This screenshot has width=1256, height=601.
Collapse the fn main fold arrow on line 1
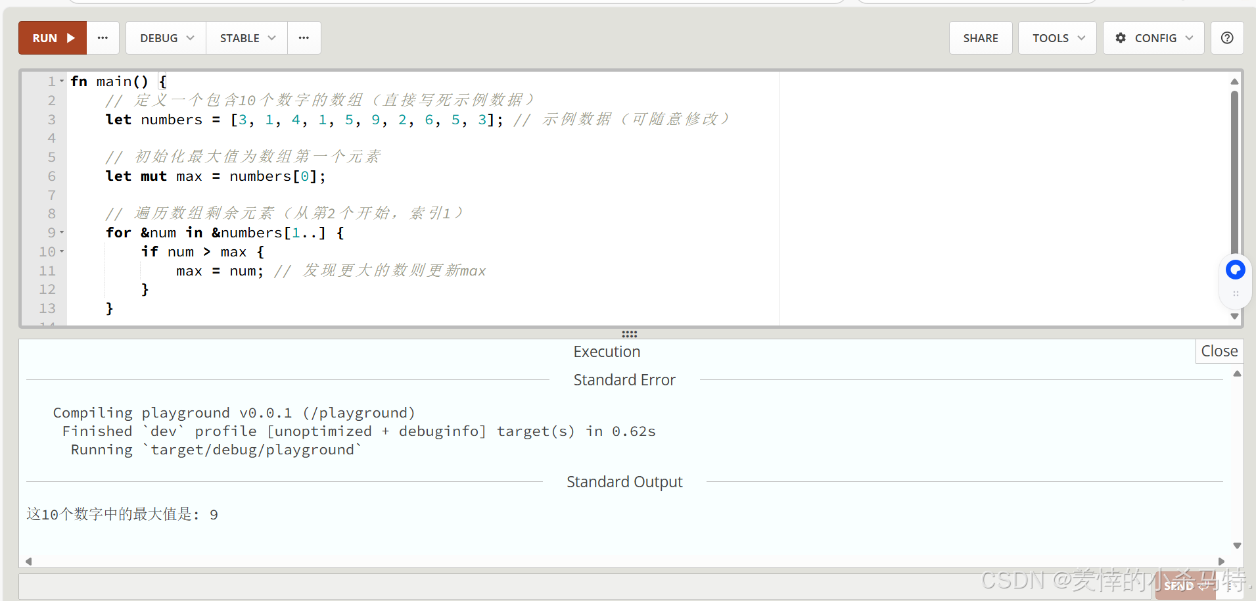click(62, 82)
